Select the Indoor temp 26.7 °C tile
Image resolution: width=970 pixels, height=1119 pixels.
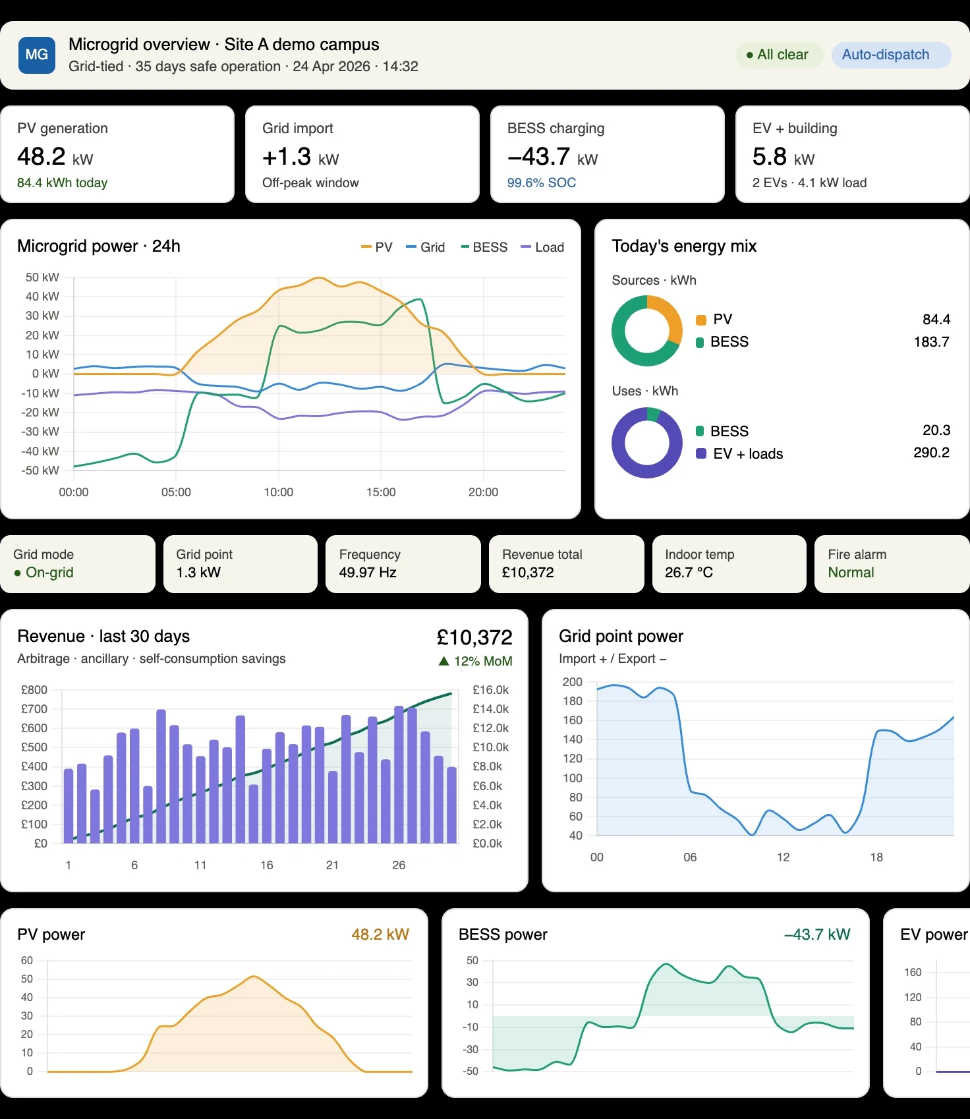(729, 564)
